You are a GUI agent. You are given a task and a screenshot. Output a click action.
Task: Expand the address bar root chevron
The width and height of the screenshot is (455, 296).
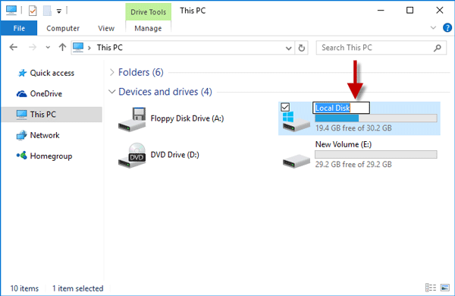click(89, 48)
